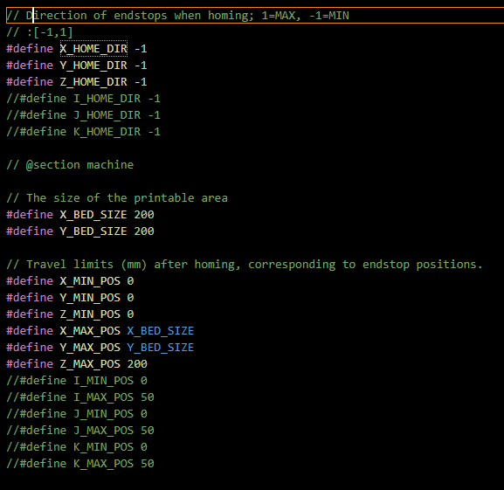This screenshot has height=490, width=504.
Task: Click the Y_MIN_POS identifier
Action: pyautogui.click(x=90, y=298)
